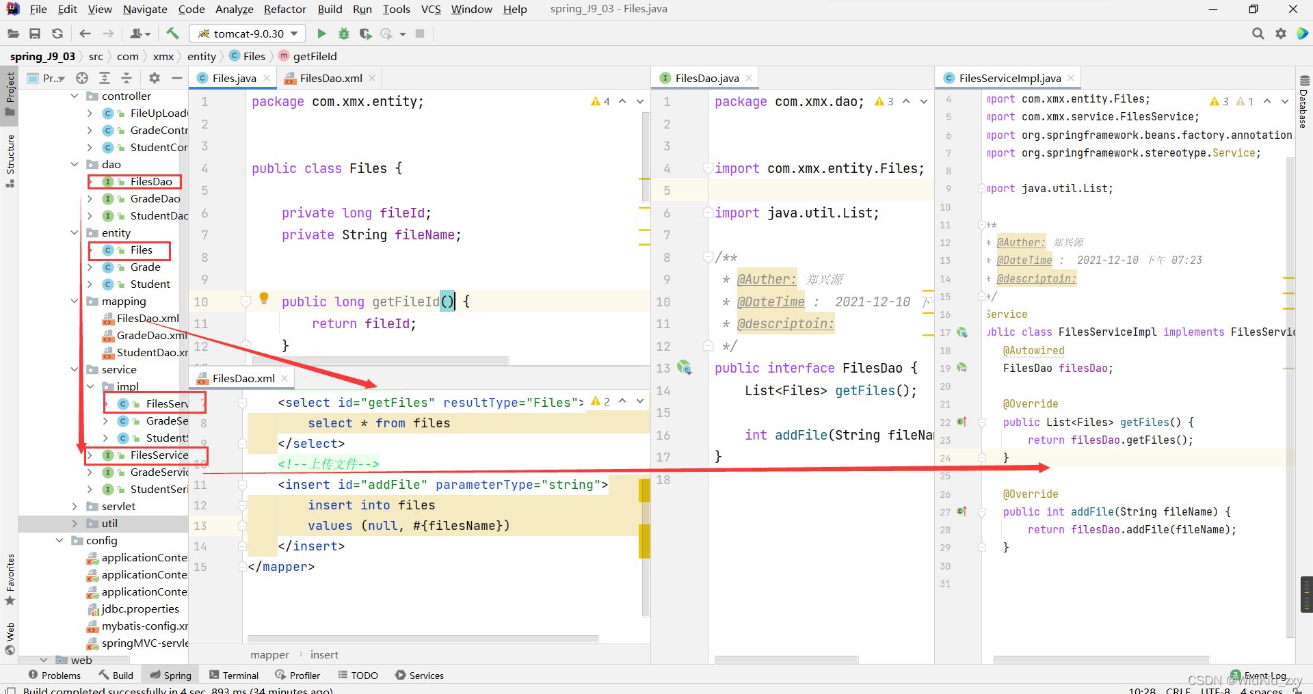Expand the util folder
This screenshot has height=694, width=1313.
[x=75, y=524]
